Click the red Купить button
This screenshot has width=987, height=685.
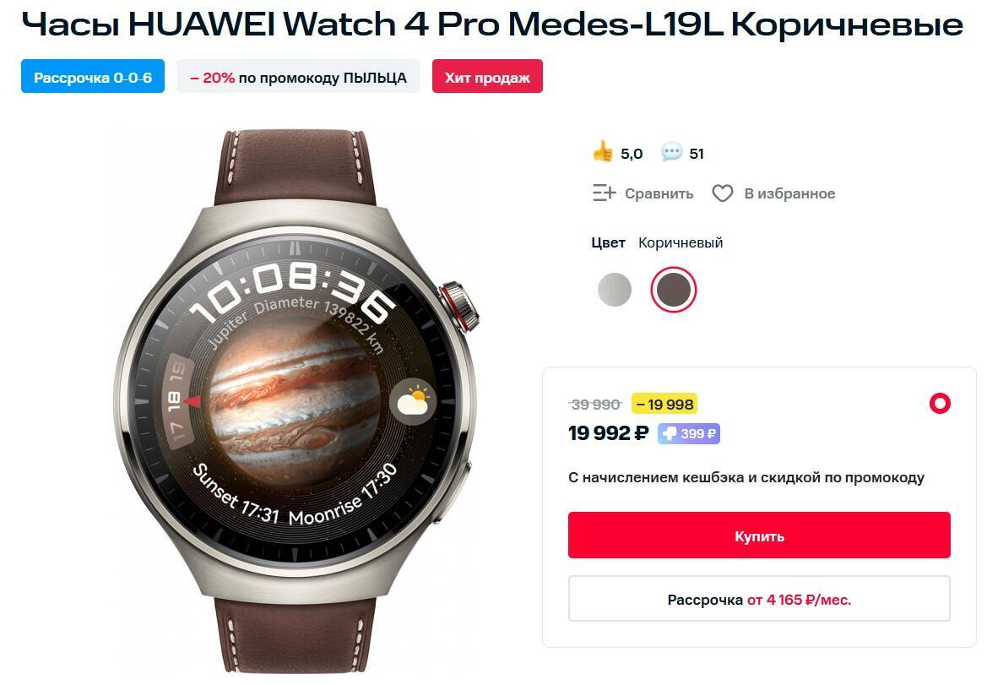(x=759, y=535)
